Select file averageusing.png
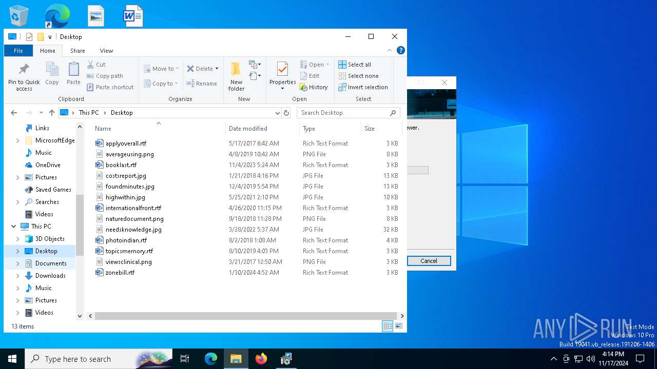 (x=129, y=154)
